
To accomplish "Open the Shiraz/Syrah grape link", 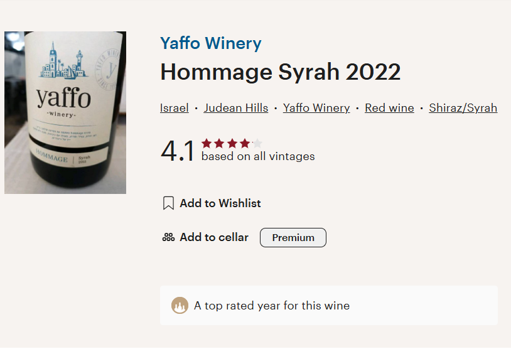I will click(463, 108).
